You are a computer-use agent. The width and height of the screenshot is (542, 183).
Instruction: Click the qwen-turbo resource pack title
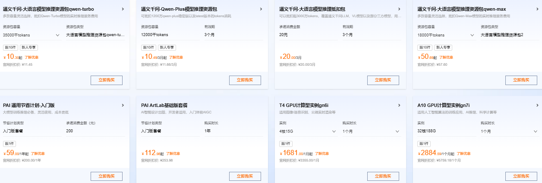(48, 9)
